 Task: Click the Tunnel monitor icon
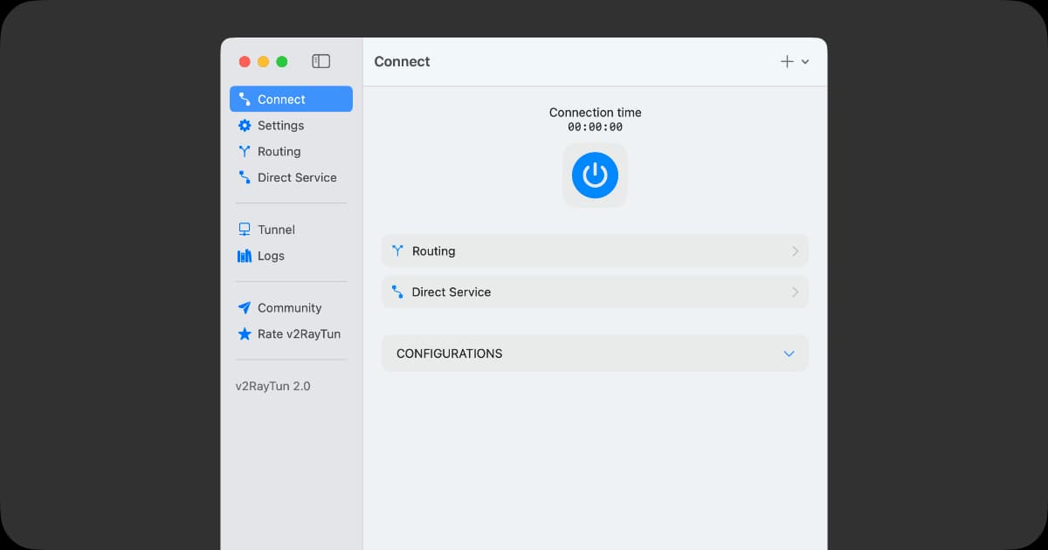(245, 230)
